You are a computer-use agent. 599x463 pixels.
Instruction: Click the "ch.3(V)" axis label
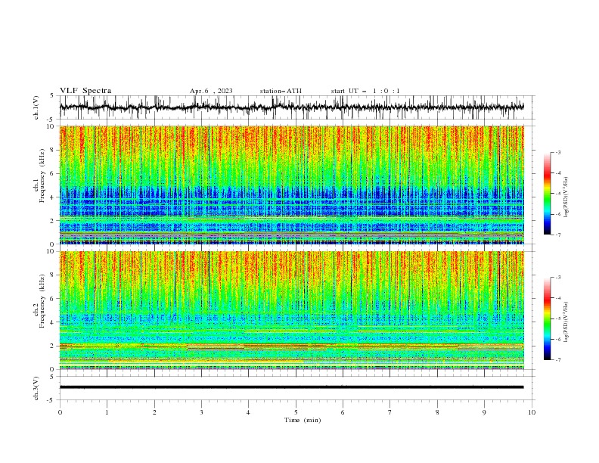pos(36,388)
